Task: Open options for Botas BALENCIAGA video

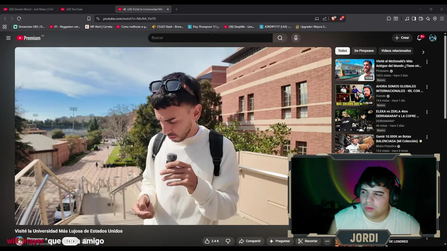Action: 427,137
